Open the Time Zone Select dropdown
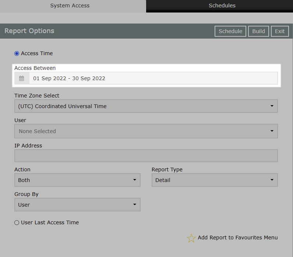This screenshot has width=293, height=257. coord(146,106)
